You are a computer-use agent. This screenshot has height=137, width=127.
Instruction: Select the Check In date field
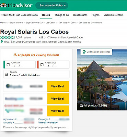(x=20, y=64)
